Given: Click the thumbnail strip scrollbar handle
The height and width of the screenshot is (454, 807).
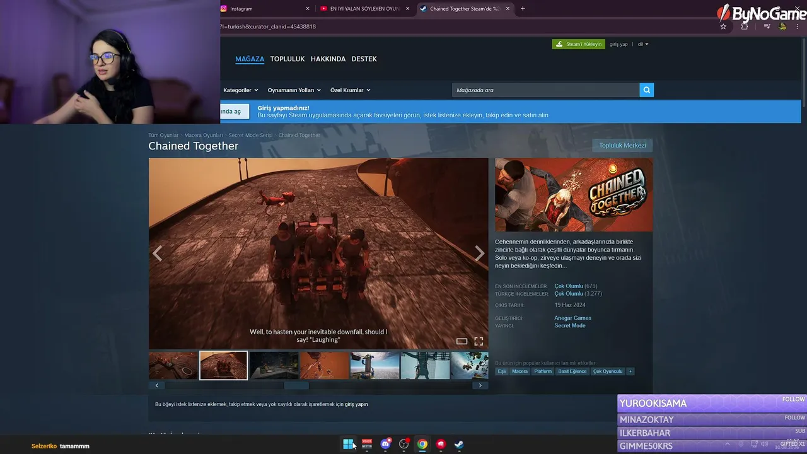Looking at the screenshot, I should (x=296, y=385).
